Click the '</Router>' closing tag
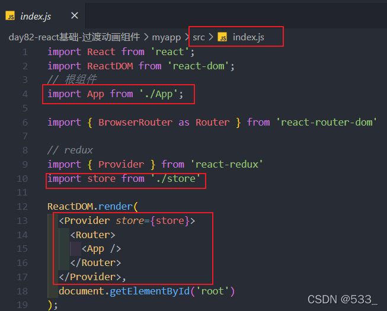 [95, 263]
